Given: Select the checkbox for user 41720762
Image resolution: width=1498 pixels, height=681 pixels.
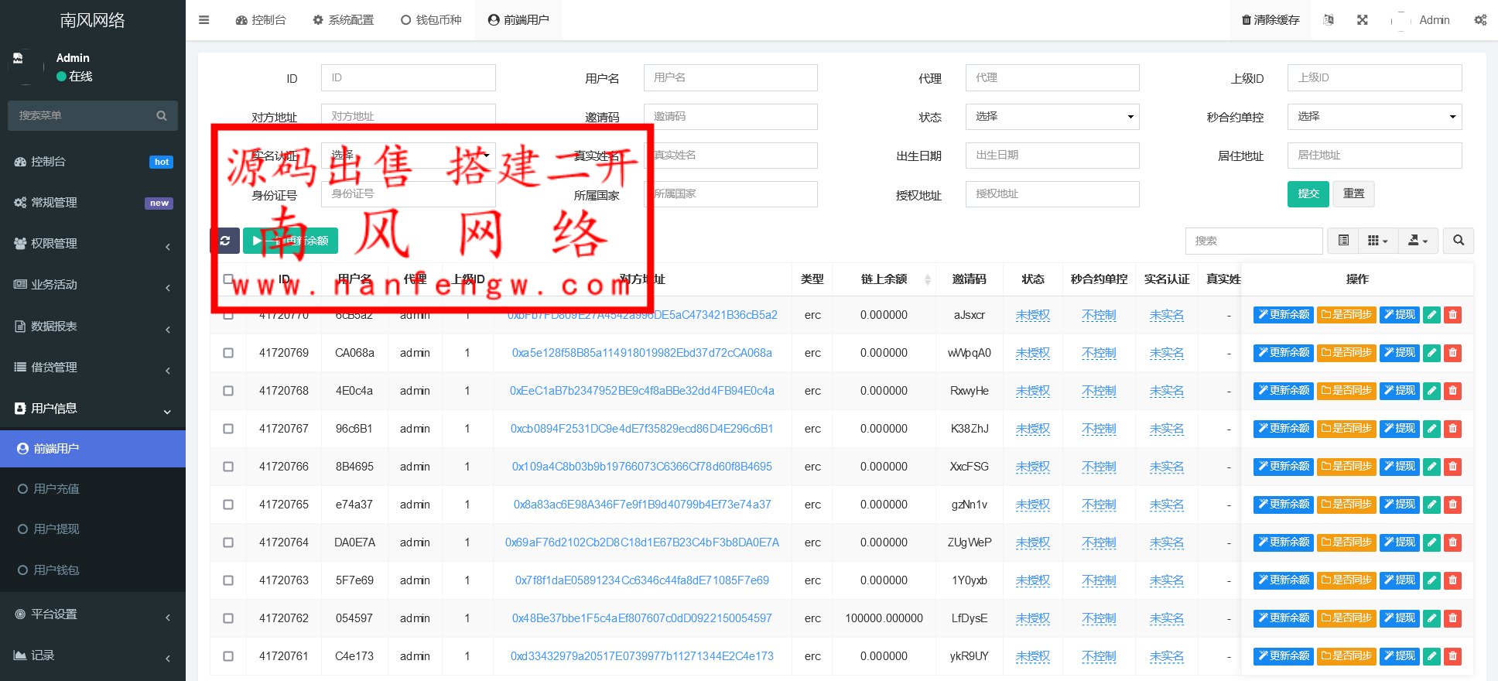Looking at the screenshot, I should [228, 618].
